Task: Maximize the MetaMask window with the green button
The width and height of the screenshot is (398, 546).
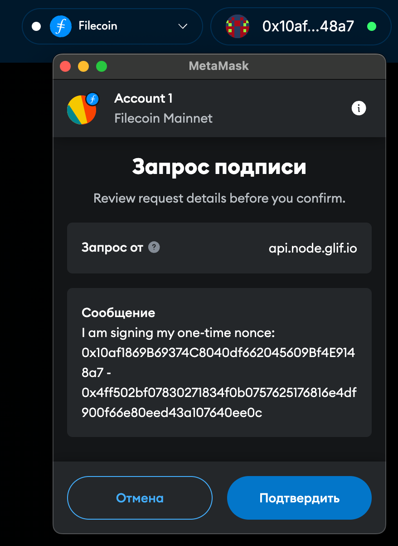Action: tap(102, 66)
